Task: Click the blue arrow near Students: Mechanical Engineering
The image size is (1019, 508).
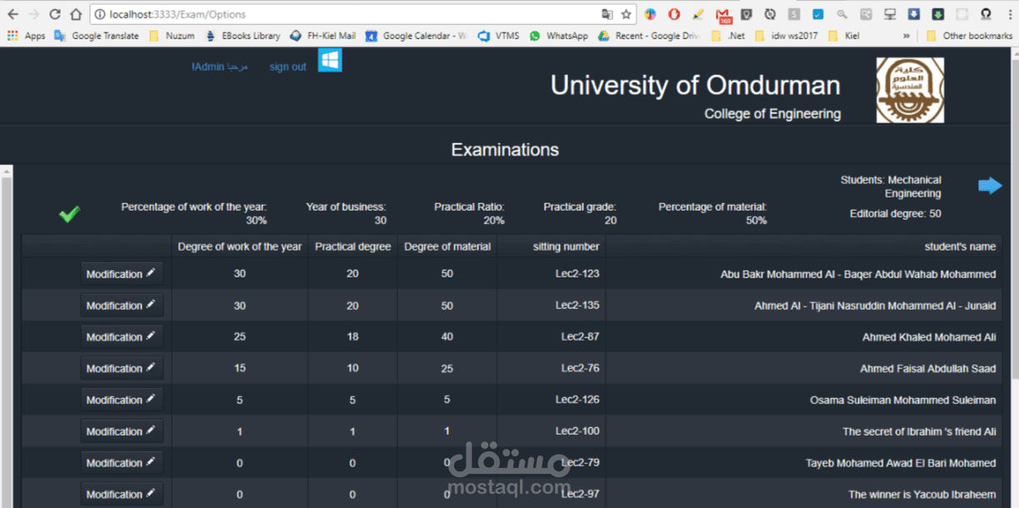Action: pos(990,185)
